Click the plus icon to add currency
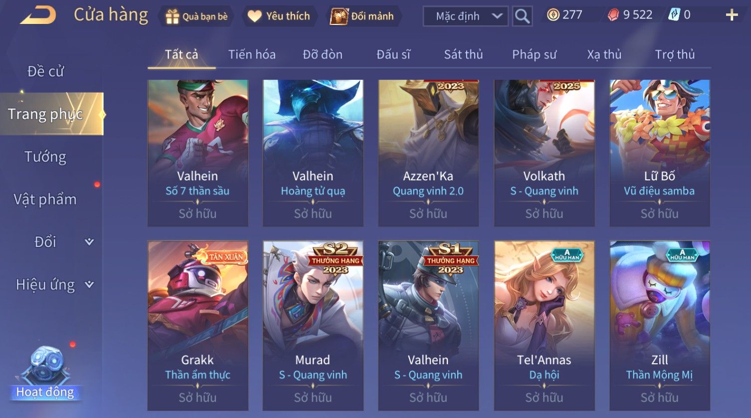This screenshot has height=418, width=751. click(x=732, y=15)
